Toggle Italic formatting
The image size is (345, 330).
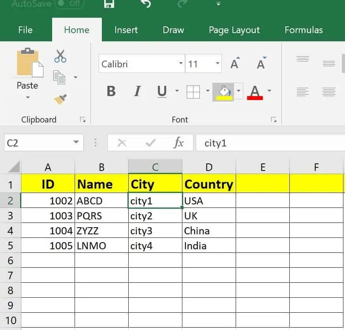pos(137,91)
